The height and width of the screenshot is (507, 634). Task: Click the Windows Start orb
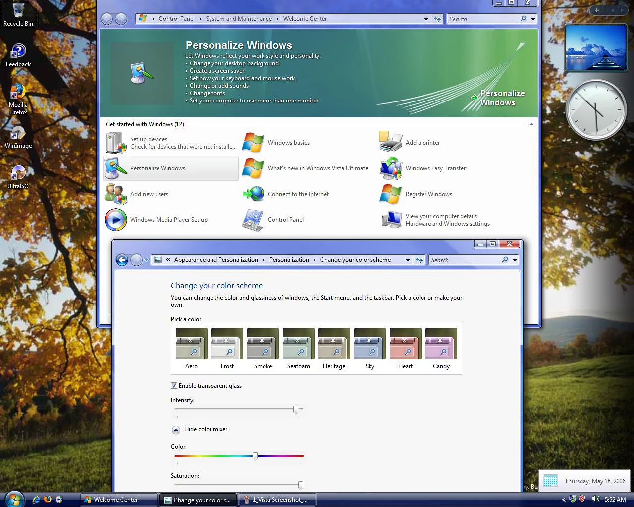coord(14,499)
